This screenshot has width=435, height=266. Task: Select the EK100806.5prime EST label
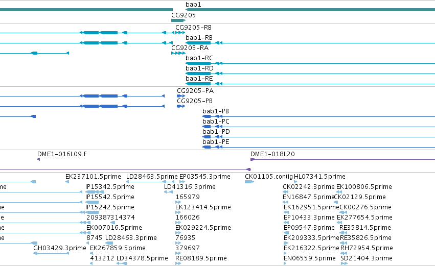click(x=364, y=187)
